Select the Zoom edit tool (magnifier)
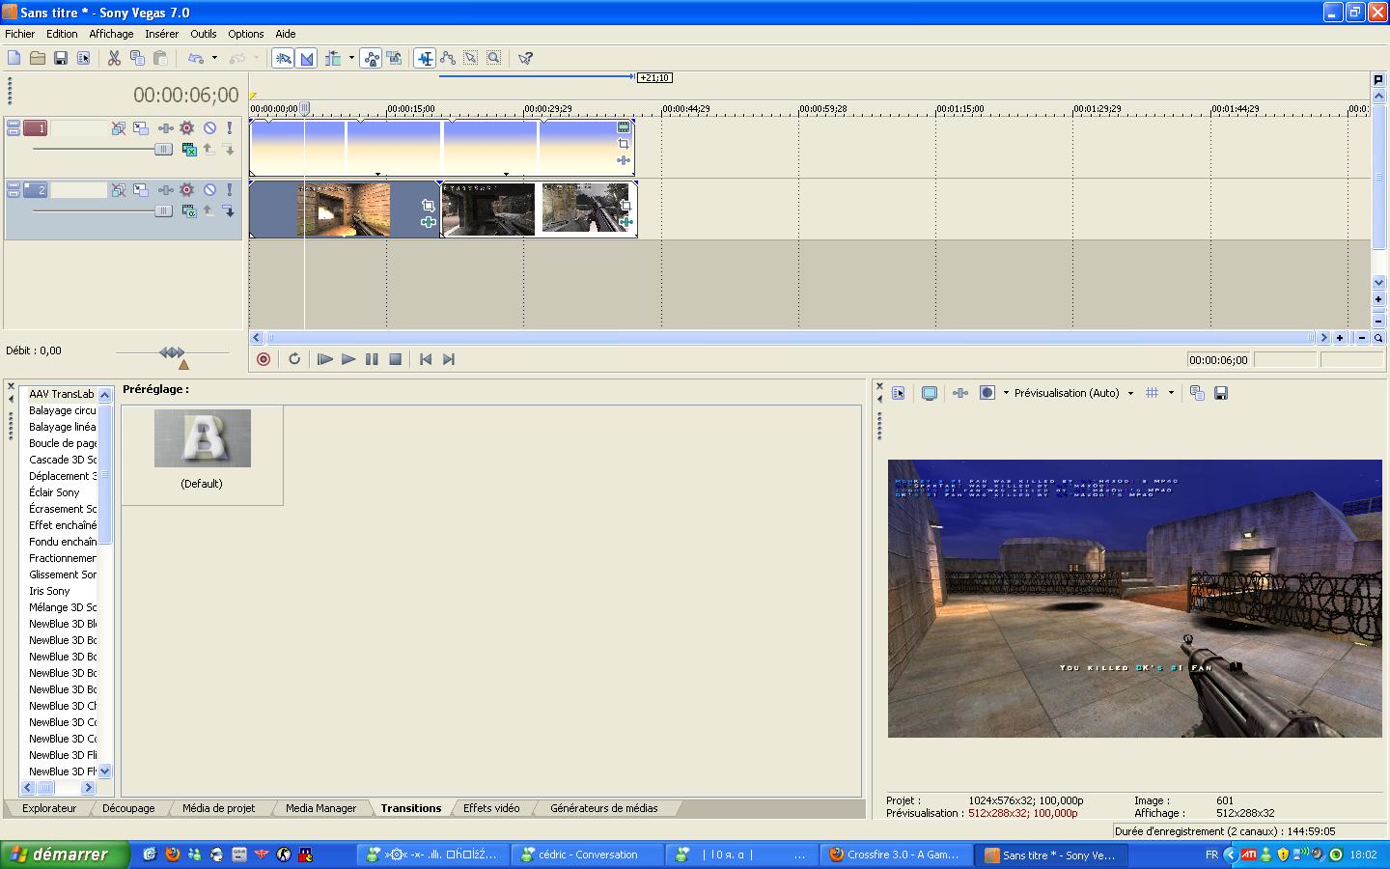 [494, 58]
